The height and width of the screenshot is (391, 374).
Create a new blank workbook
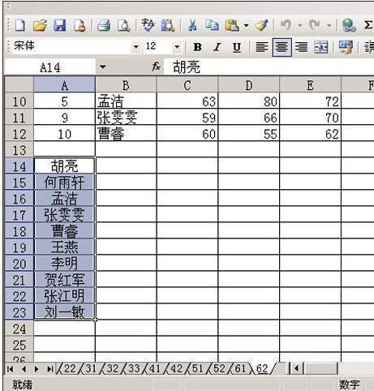(x=20, y=26)
